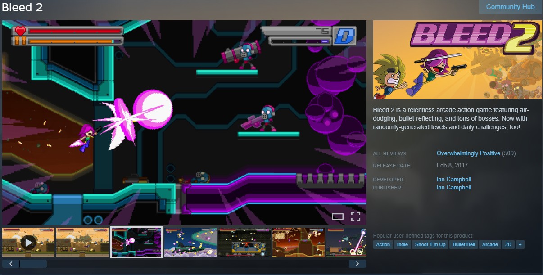Open screenshot in fullscreen view

coord(356,216)
